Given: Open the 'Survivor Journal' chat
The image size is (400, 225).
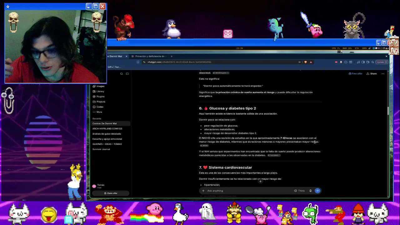Looking at the screenshot, I should (x=110, y=149).
